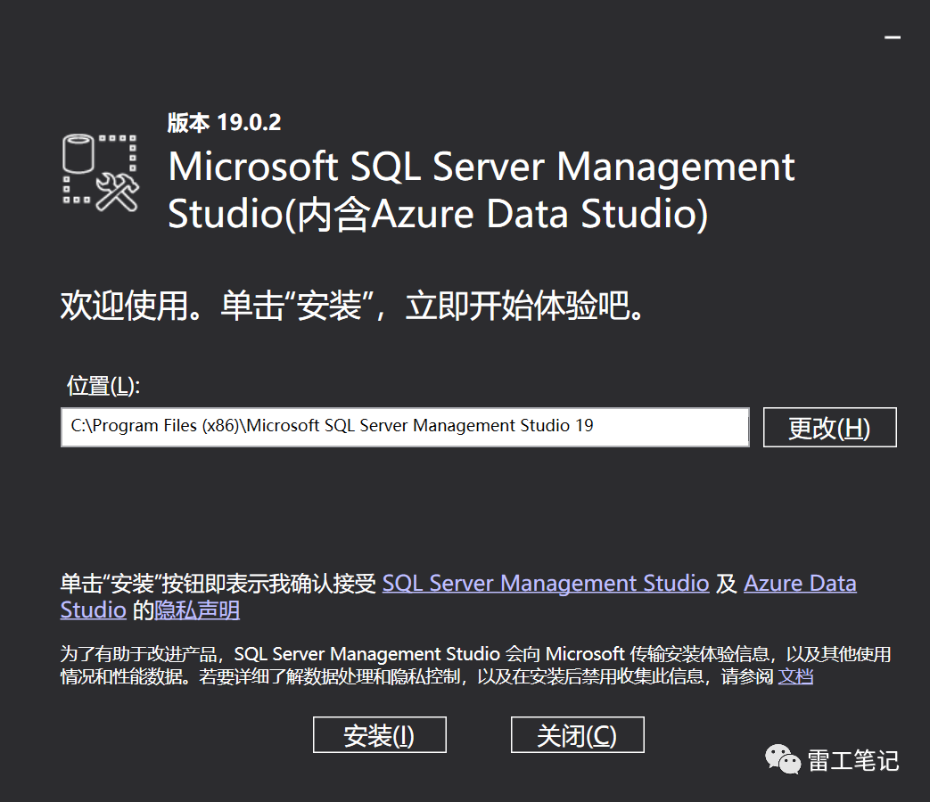The image size is (930, 802).
Task: Click the wrench and hammer logo graphic
Action: coord(117,191)
